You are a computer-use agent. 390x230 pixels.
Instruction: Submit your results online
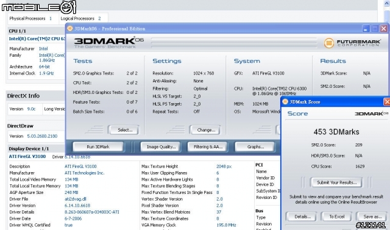(x=336, y=182)
